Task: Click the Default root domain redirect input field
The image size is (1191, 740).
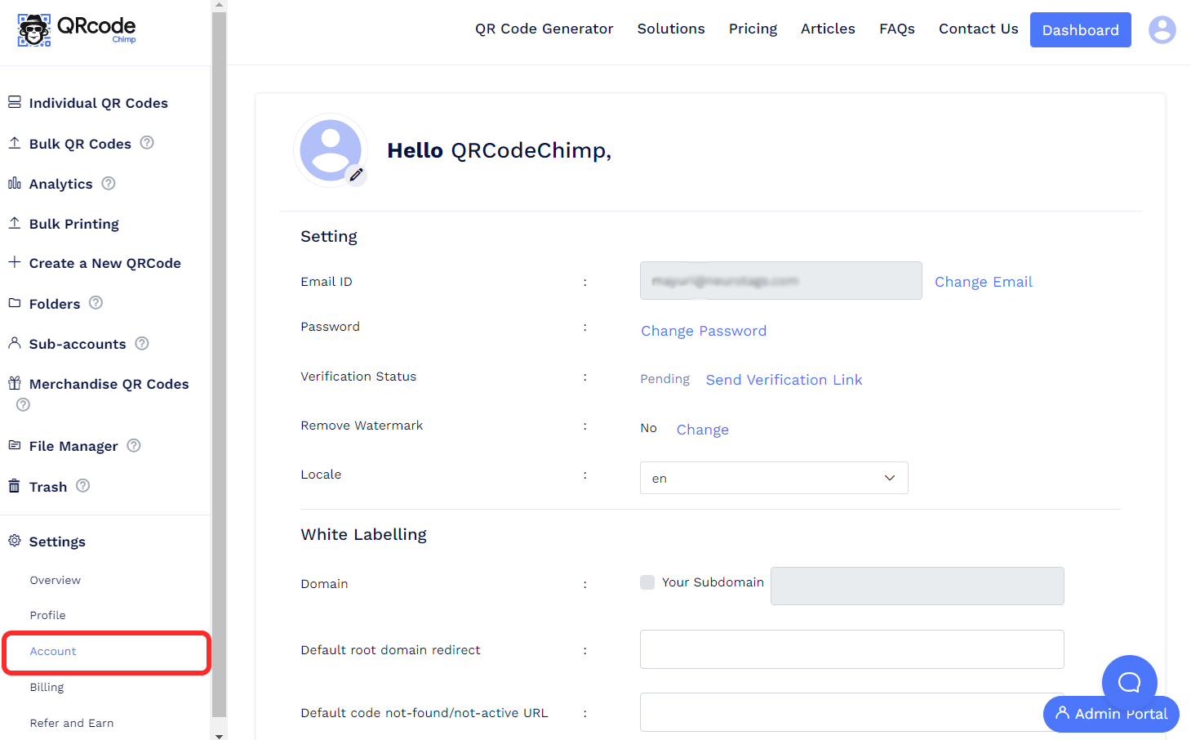Action: (851, 649)
